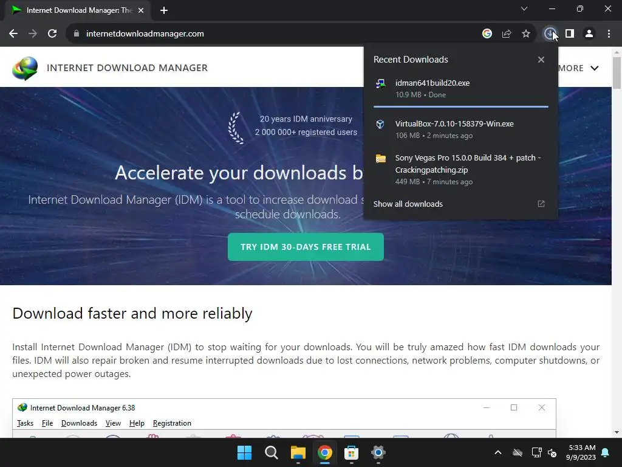Image resolution: width=622 pixels, height=467 pixels.
Task: View site information via lock icon
Action: tap(77, 34)
